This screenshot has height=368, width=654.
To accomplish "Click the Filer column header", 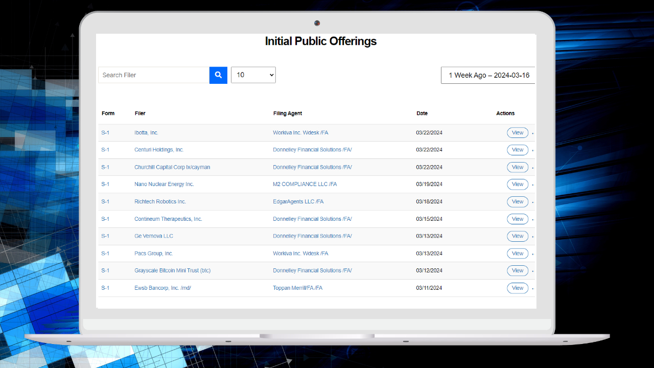I will 139,113.
